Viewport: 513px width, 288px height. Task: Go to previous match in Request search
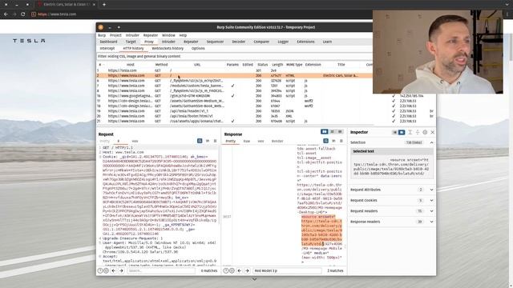tap(114, 270)
